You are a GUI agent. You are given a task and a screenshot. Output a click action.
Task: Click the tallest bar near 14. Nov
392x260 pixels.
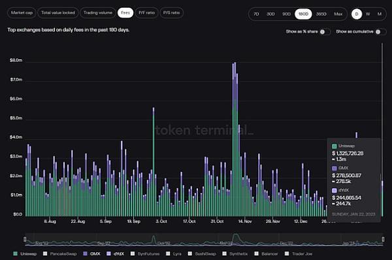pyautogui.click(x=235, y=139)
